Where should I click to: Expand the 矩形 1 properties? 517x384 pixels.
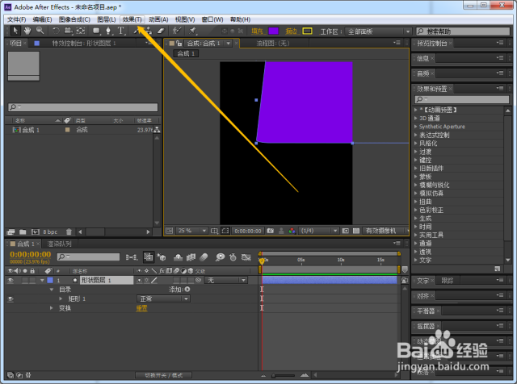coord(61,298)
